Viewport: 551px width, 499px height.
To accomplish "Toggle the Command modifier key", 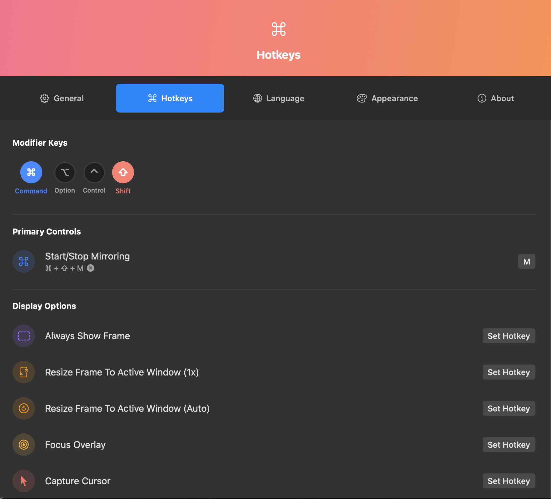I will click(31, 172).
